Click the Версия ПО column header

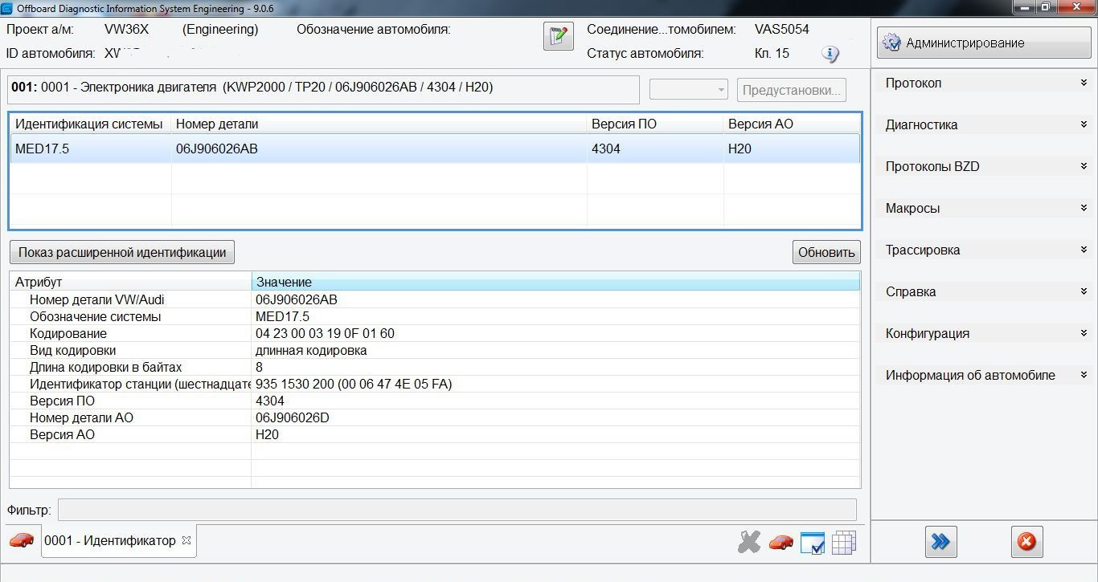click(x=655, y=124)
